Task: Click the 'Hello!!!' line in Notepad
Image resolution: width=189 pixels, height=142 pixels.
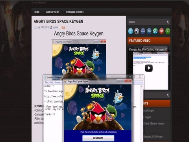Action: click(49, 86)
